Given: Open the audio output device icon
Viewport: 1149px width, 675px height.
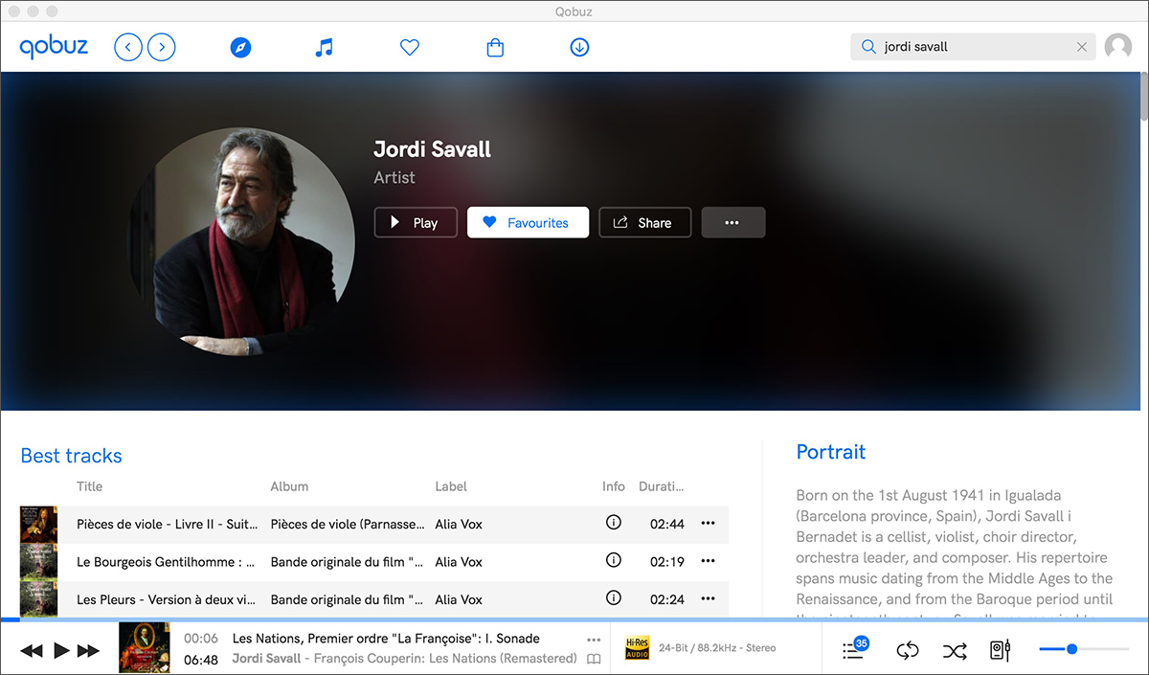Looking at the screenshot, I should 1001,651.
